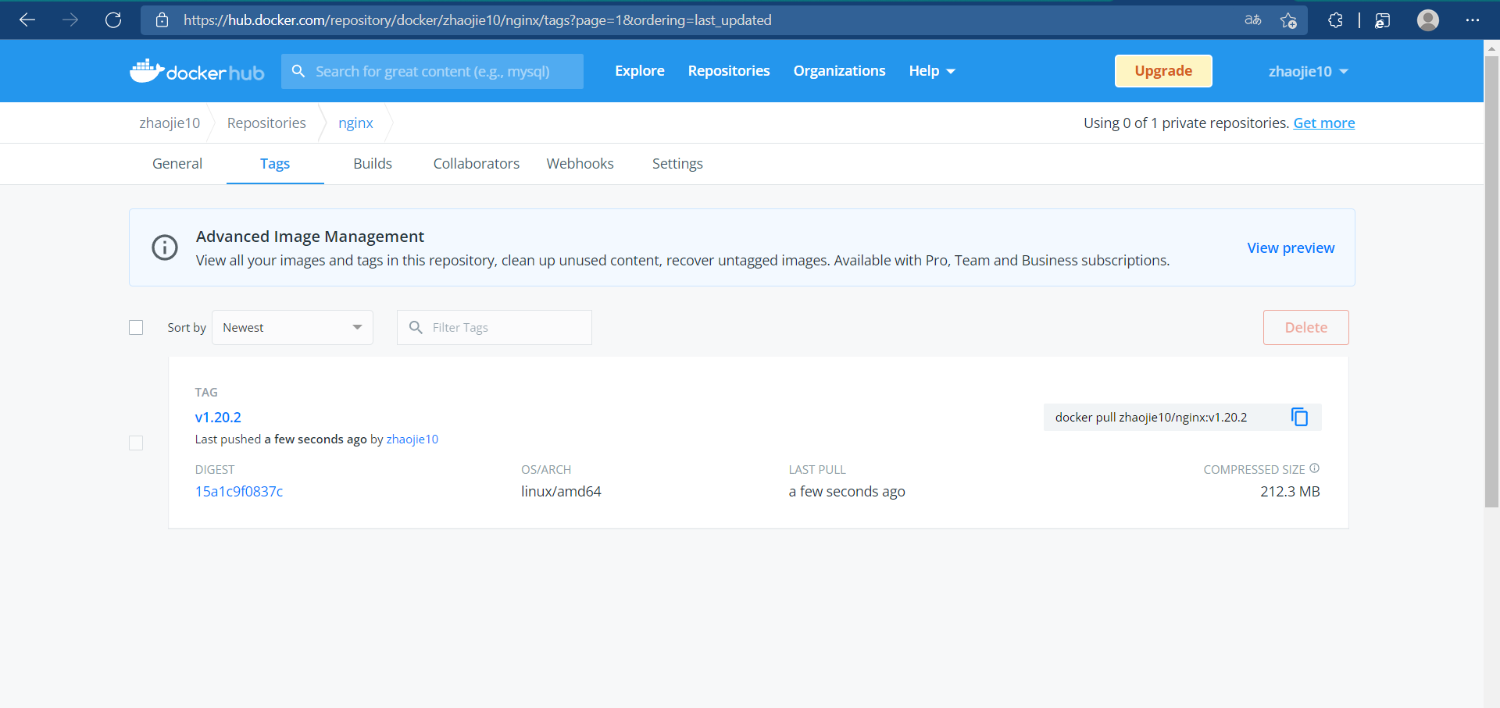1500x708 pixels.
Task: Click the browser forward arrow
Action: (x=70, y=20)
